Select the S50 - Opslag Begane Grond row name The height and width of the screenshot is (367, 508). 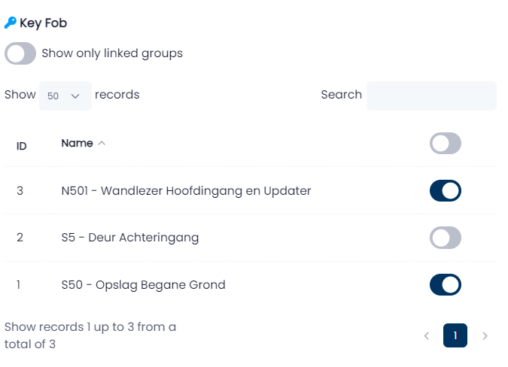(x=143, y=285)
